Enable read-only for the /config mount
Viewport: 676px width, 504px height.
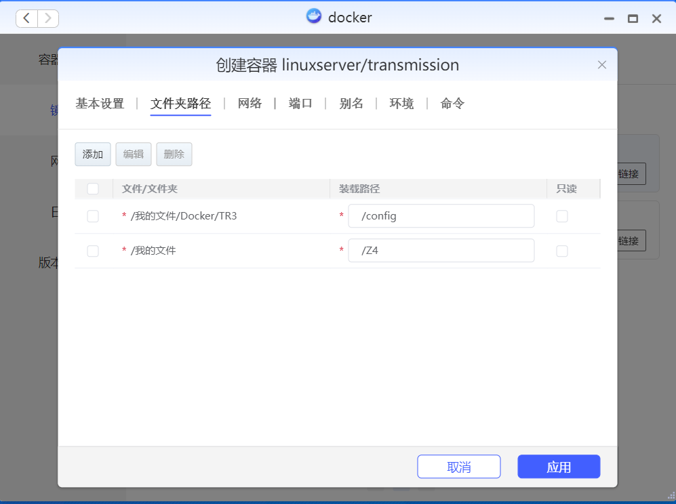pyautogui.click(x=562, y=216)
